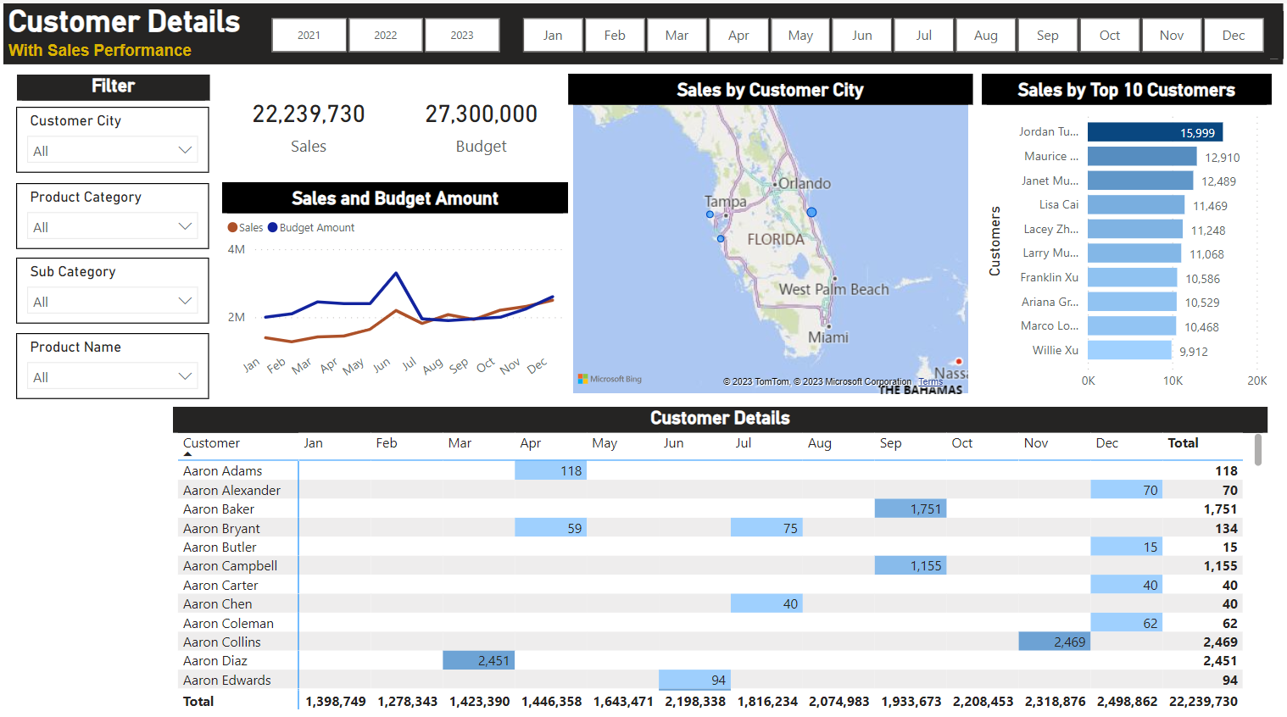Viewport: 1287px width, 717px height.
Task: Select the 2021 year button
Action: 309,35
